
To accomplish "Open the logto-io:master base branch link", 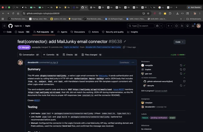I will [x=71, y=47].
